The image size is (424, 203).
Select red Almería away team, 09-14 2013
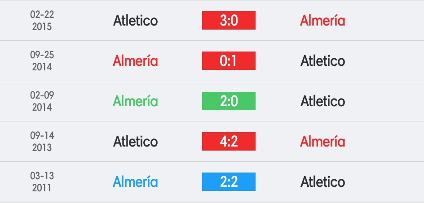322,142
